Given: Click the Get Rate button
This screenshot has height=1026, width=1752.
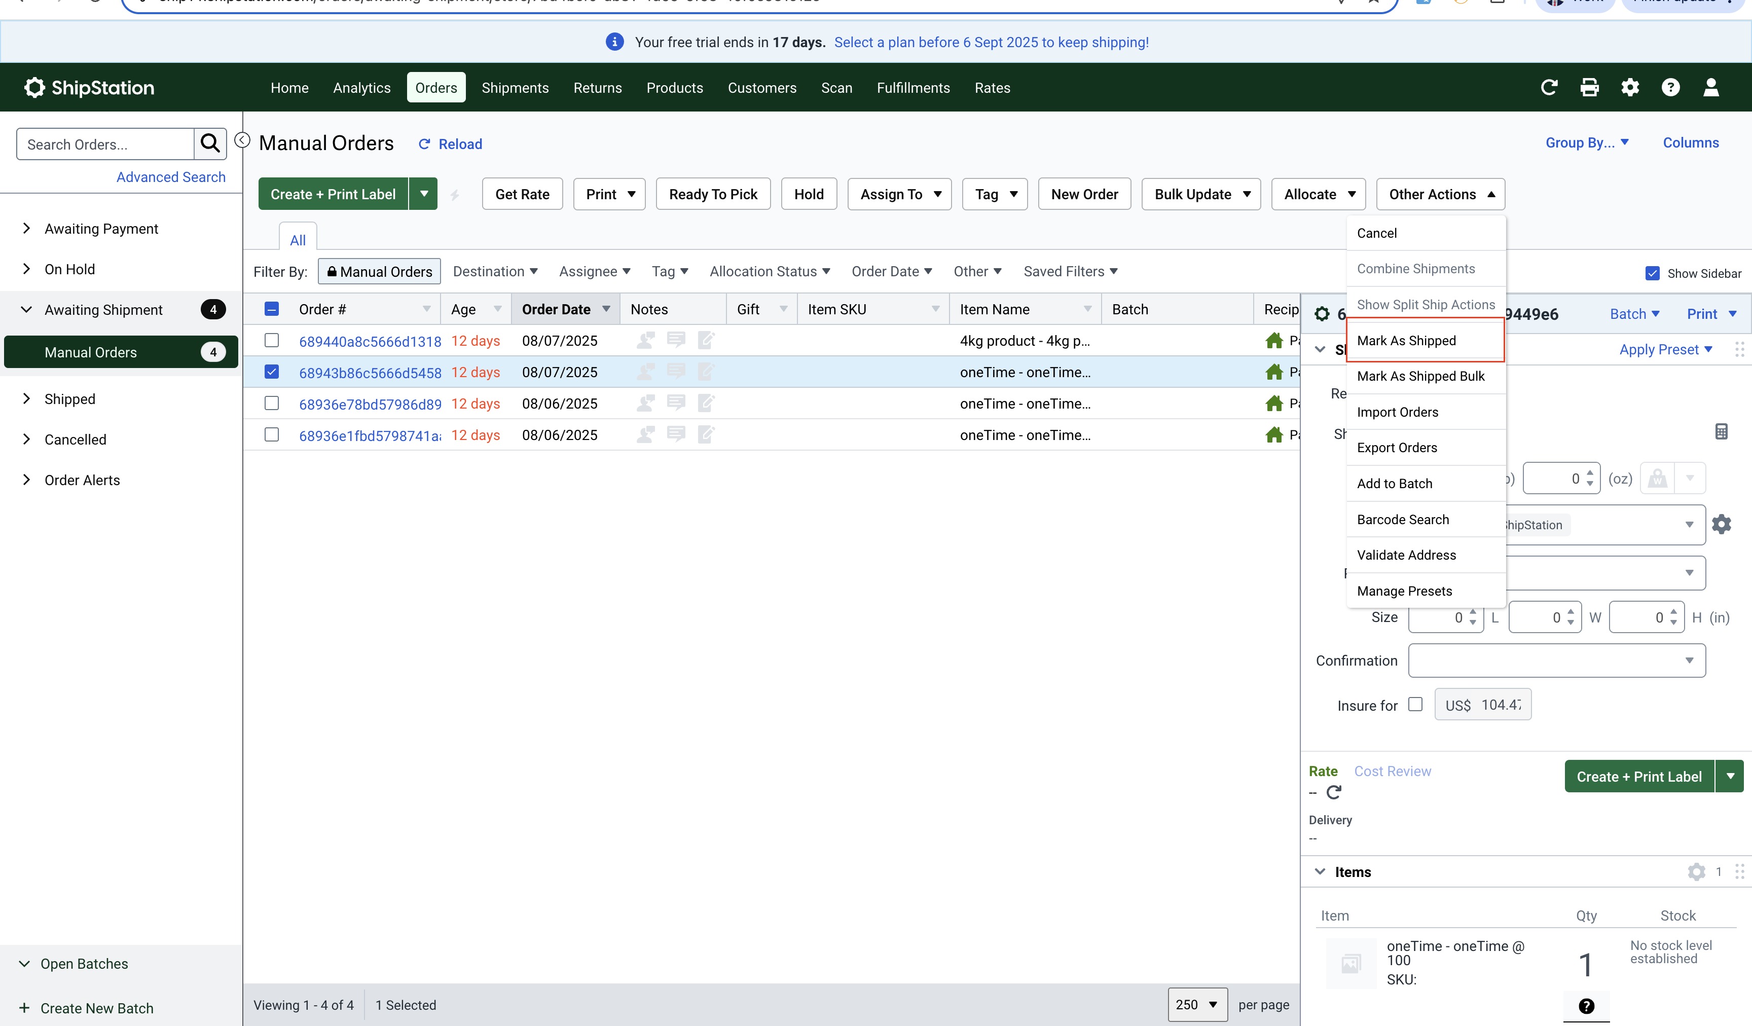Looking at the screenshot, I should pos(522,194).
